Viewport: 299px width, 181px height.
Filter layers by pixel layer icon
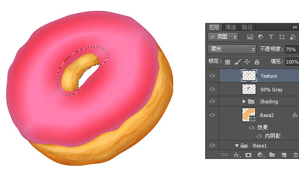click(250, 37)
